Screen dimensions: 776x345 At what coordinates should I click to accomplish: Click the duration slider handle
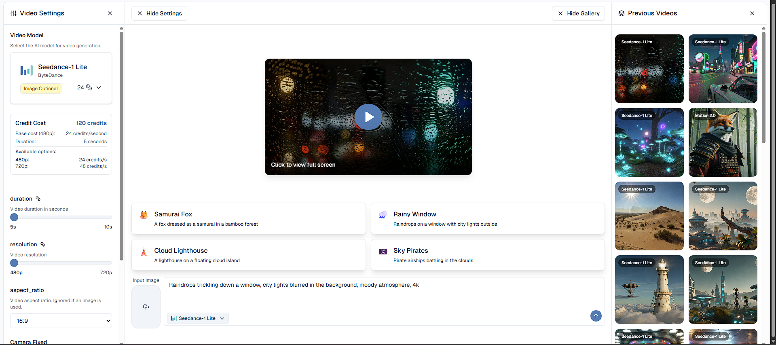coord(14,217)
